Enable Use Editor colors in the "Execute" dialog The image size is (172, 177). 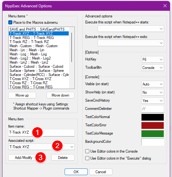pyautogui.click(x=87, y=158)
